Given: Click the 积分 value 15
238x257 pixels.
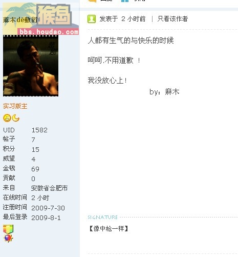Looking at the screenshot, I should click(x=35, y=149).
